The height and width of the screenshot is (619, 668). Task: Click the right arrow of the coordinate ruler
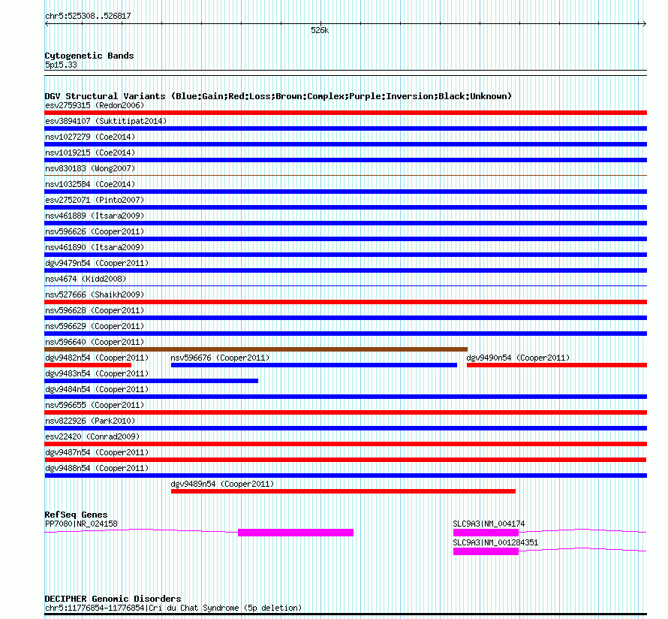645,24
